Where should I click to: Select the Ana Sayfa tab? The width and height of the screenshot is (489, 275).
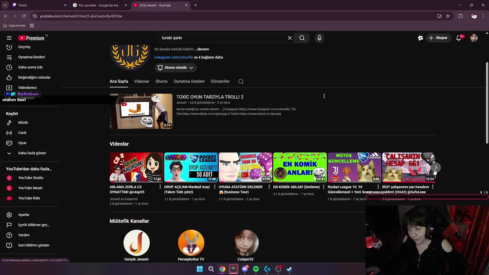pos(119,81)
